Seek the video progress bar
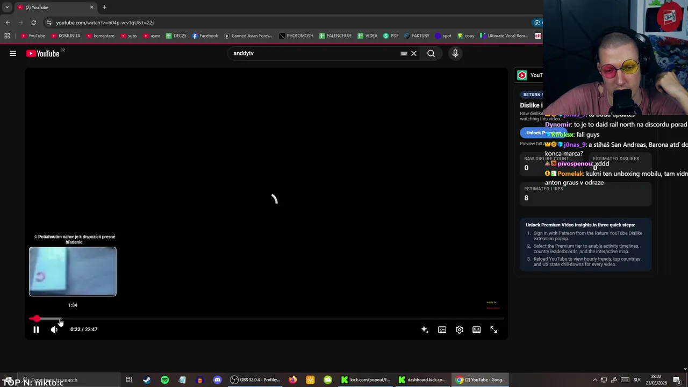Image resolution: width=688 pixels, height=387 pixels. [266, 319]
